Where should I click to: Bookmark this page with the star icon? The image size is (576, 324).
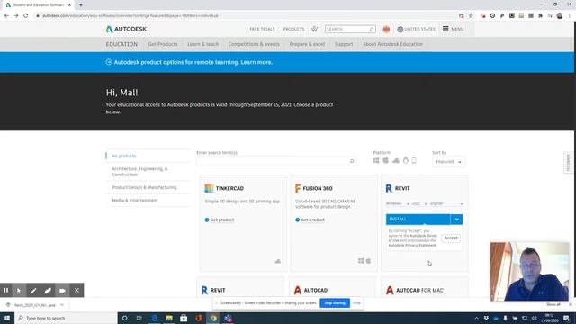pos(471,16)
